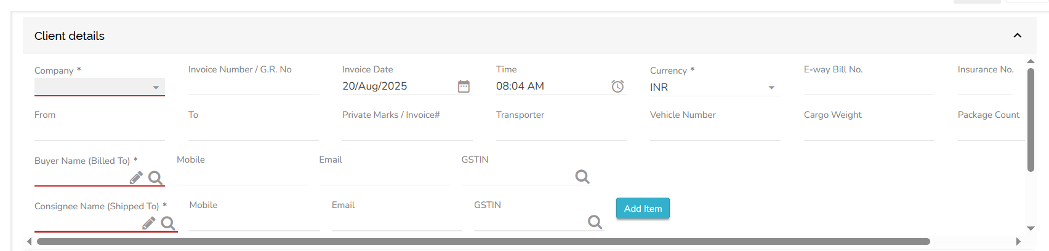Image resolution: width=1049 pixels, height=251 pixels.
Task: Search Buyer Name using the magnifier icon
Action: (x=155, y=178)
